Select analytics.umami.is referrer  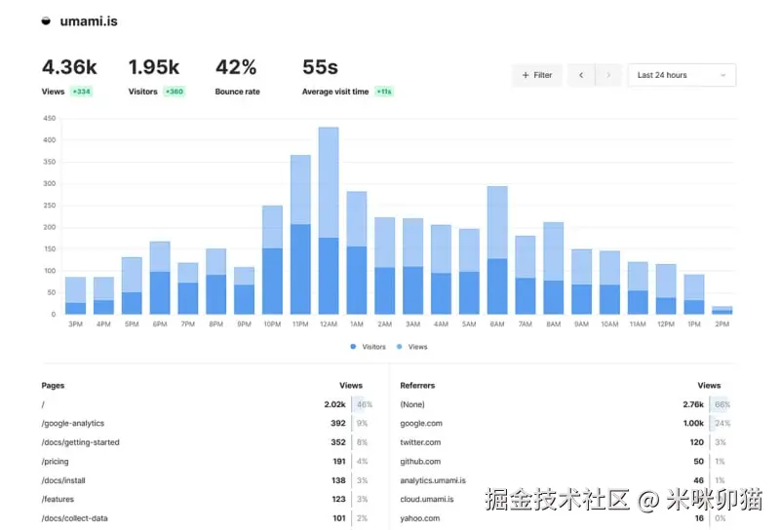pyautogui.click(x=565, y=480)
